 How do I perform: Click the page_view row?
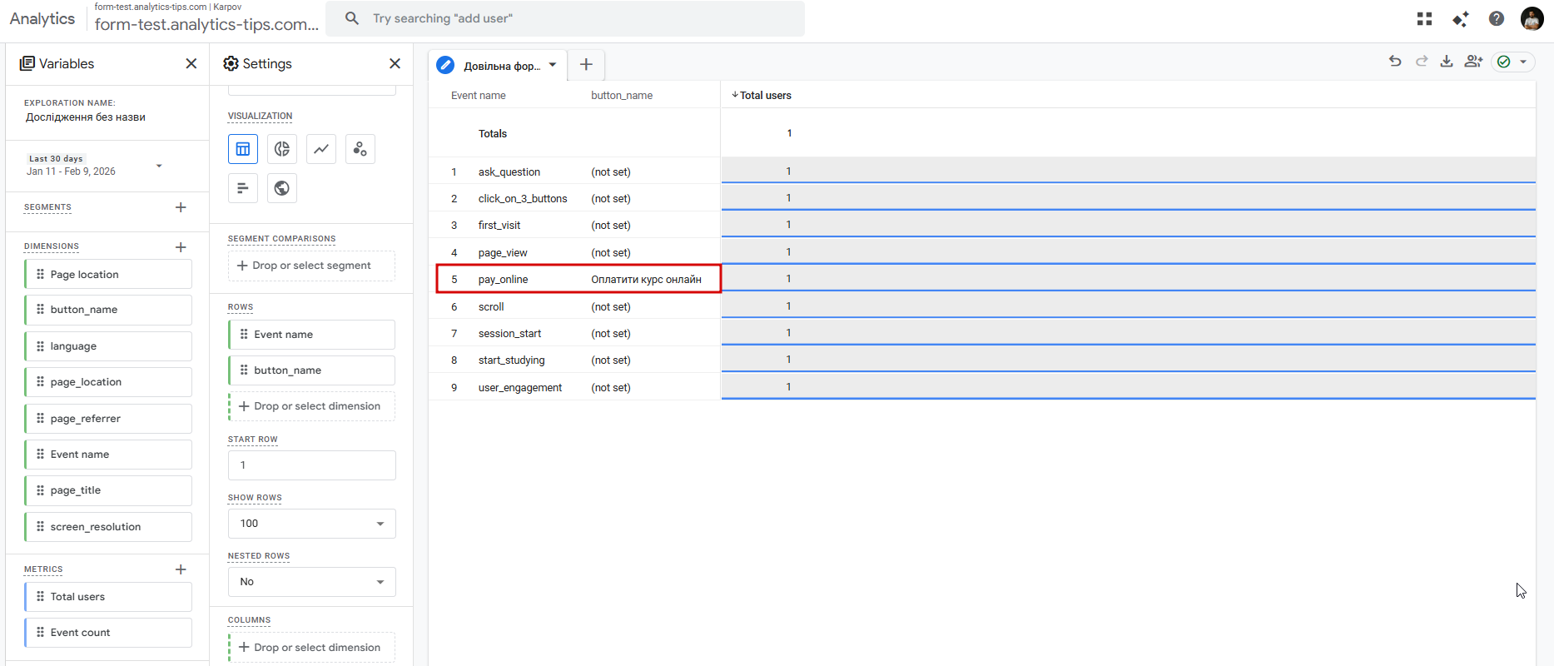click(982, 252)
